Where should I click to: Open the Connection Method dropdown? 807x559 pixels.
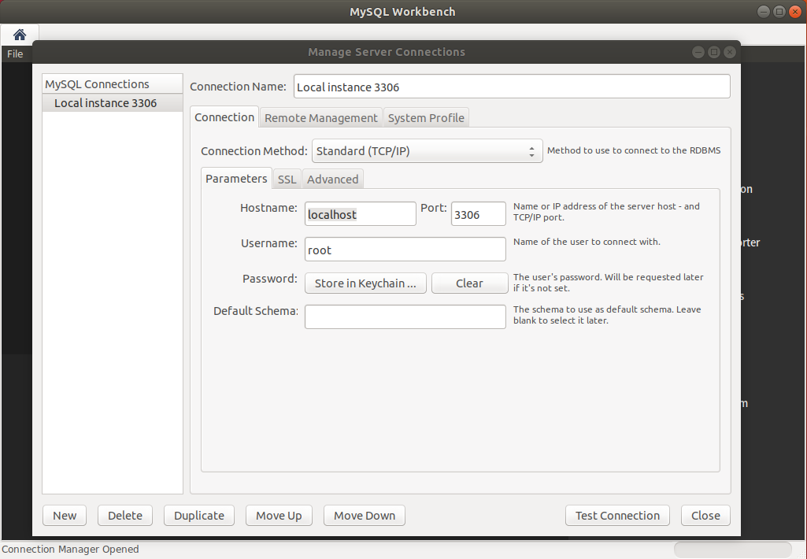click(427, 151)
